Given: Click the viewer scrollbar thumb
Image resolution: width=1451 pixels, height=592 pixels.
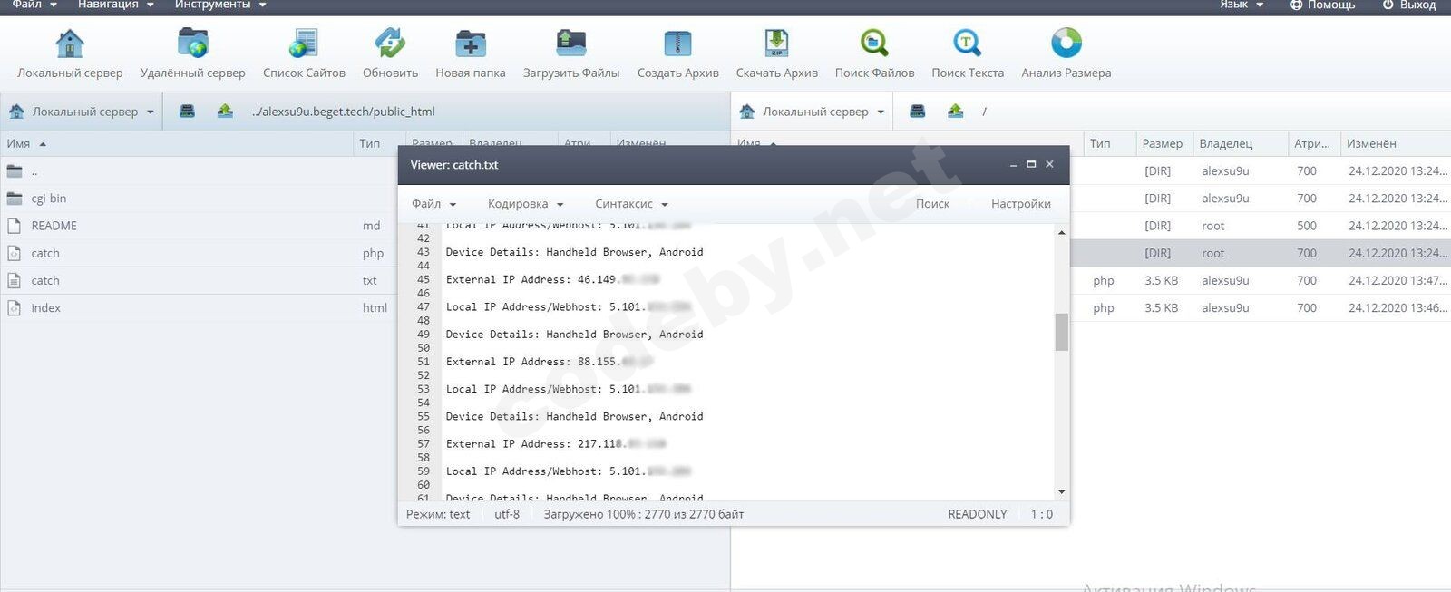Looking at the screenshot, I should [1061, 332].
